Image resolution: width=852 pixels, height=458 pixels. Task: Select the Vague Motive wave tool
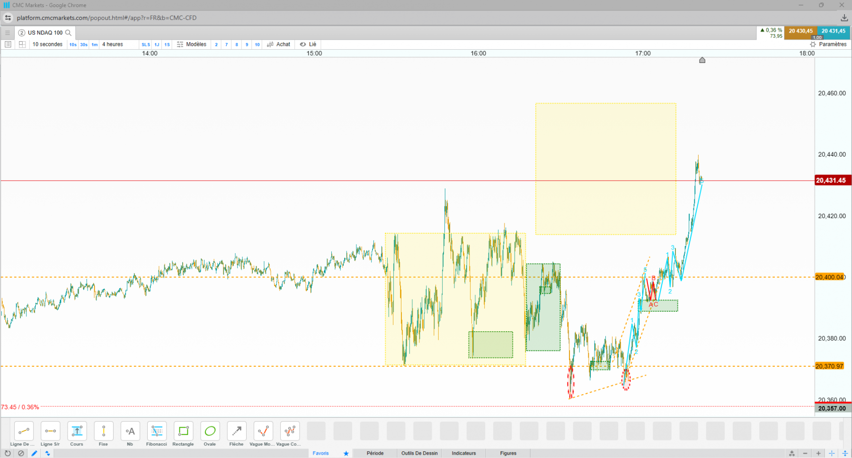263,434
